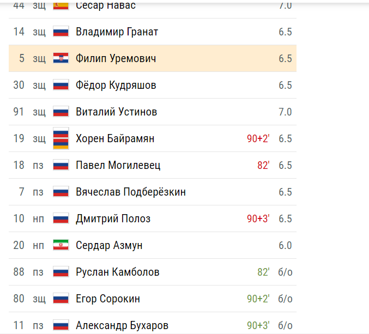Click the 6.0 rating of Сердар Азмун
The image size is (369, 334).
click(x=285, y=245)
